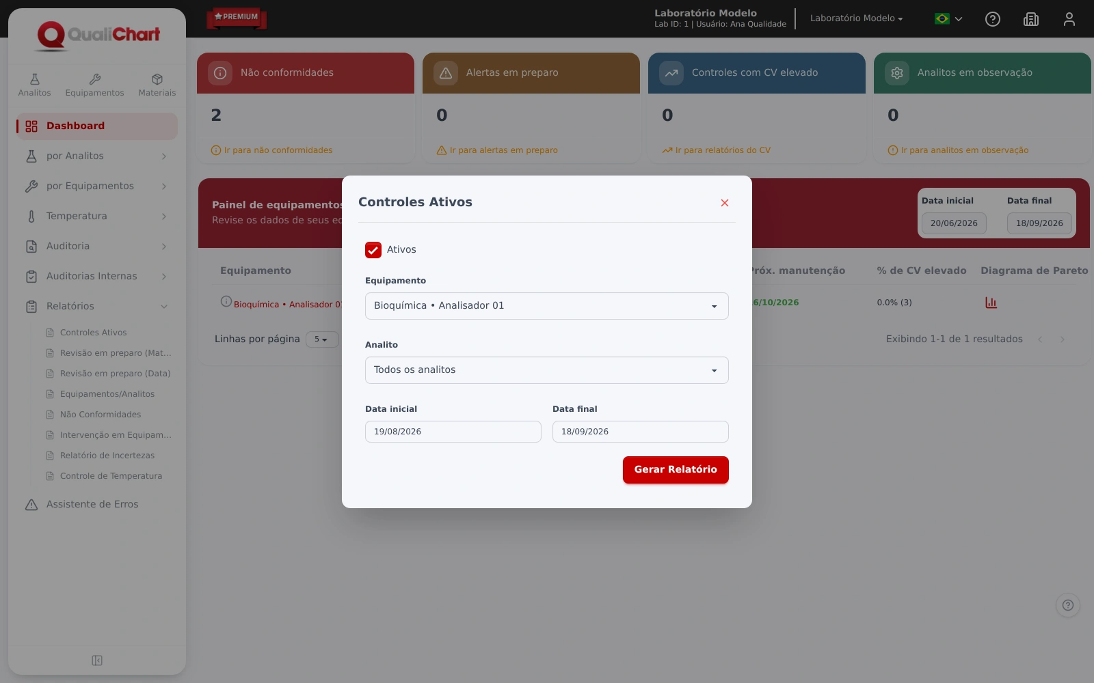1094x683 pixels.
Task: Open the Materiais box shortcut
Action: pos(157,85)
